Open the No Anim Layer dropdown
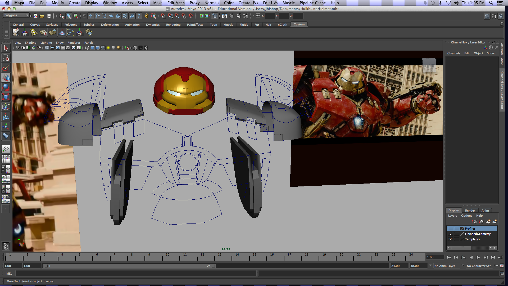Viewport: 508px width, 286px height. (447, 266)
